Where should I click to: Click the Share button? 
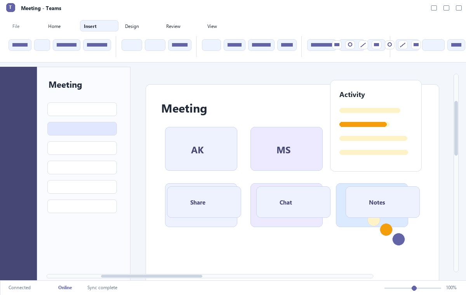(204, 202)
